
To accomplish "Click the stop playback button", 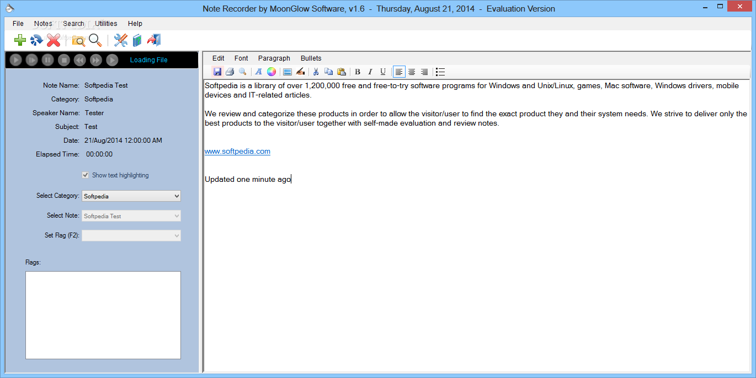I will pos(64,60).
